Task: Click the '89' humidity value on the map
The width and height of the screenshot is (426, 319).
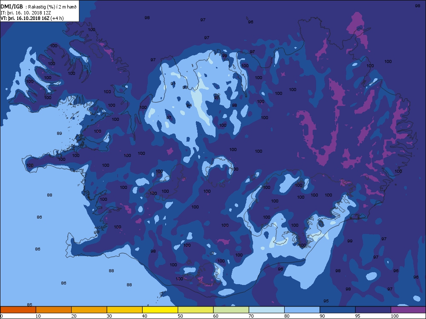Action: [x=59, y=133]
